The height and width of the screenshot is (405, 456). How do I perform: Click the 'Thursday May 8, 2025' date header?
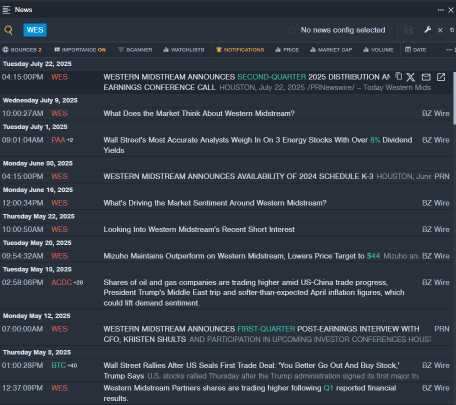pos(37,352)
